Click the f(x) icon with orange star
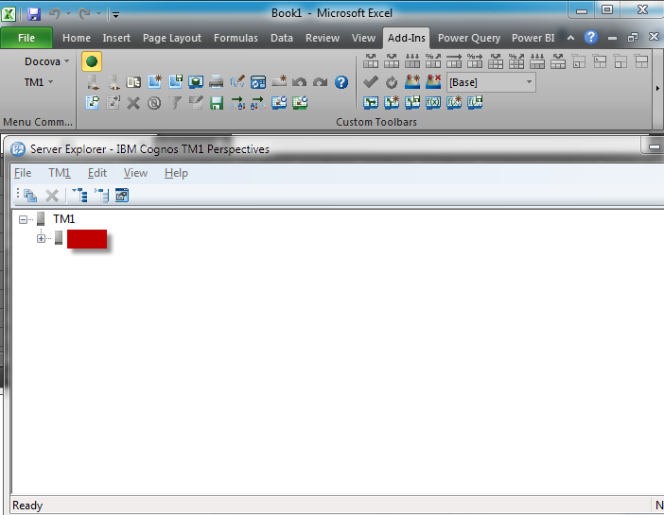664x515 pixels. (454, 102)
